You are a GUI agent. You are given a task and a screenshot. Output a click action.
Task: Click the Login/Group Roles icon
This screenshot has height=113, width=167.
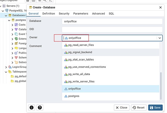point(10,67)
